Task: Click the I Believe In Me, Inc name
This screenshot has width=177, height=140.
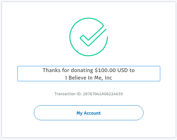Action: 89,78
